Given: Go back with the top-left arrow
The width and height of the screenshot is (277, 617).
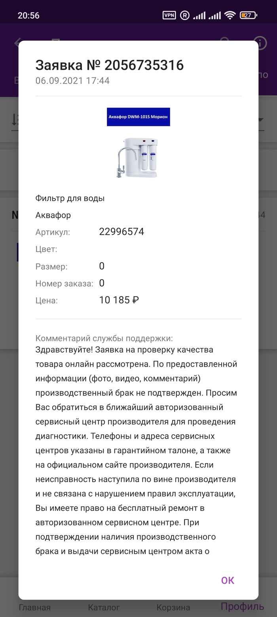Looking at the screenshot, I should (17, 43).
